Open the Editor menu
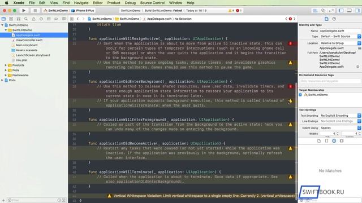This screenshot has width=362, height=203. [98, 3]
